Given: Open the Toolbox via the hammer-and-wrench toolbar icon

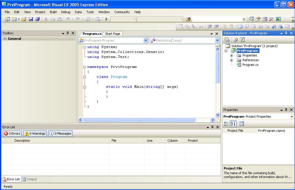Looking at the screenshot, I should pos(271,19).
